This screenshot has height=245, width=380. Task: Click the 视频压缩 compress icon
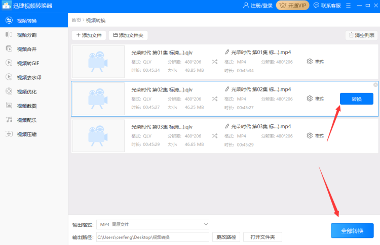click(x=9, y=134)
